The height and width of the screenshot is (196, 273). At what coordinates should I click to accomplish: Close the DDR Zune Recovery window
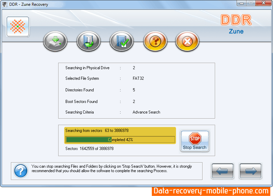[x=263, y=4]
